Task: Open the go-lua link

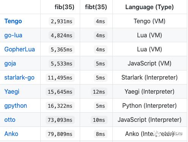Action: [13, 35]
